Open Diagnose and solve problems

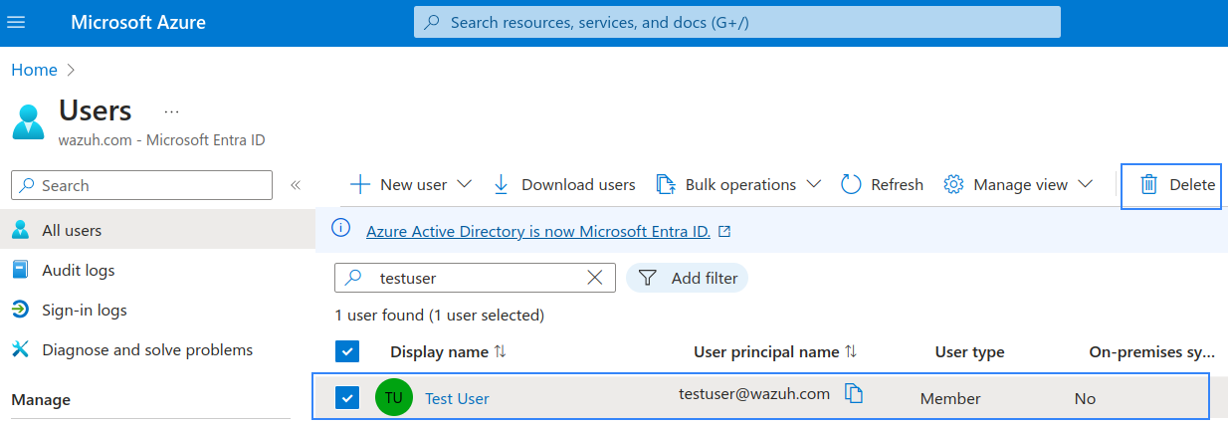[x=146, y=349]
